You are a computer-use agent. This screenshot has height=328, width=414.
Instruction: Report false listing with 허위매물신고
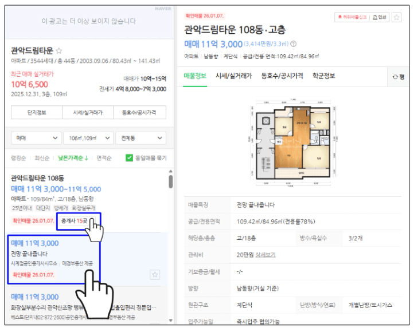(353, 17)
